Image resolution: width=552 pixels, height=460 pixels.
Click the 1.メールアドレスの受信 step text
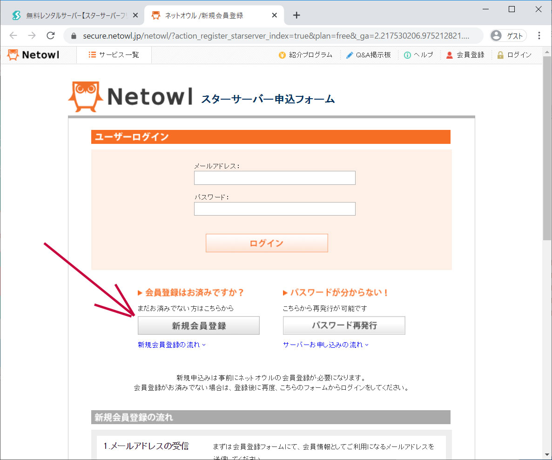[146, 446]
